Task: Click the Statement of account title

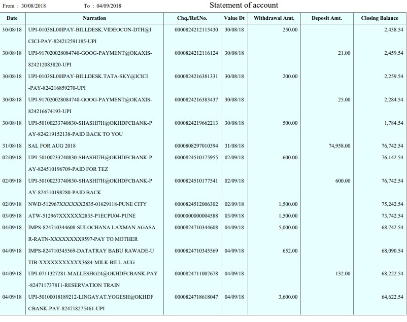Action: [x=244, y=6]
